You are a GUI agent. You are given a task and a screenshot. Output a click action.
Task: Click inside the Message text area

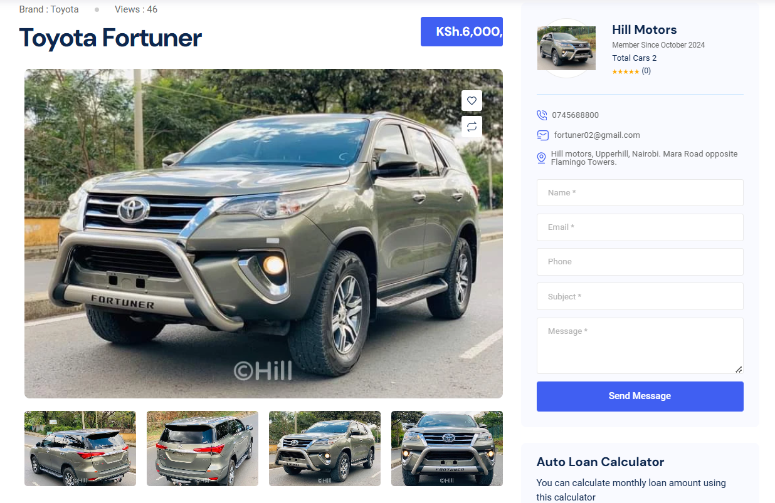pyautogui.click(x=640, y=346)
